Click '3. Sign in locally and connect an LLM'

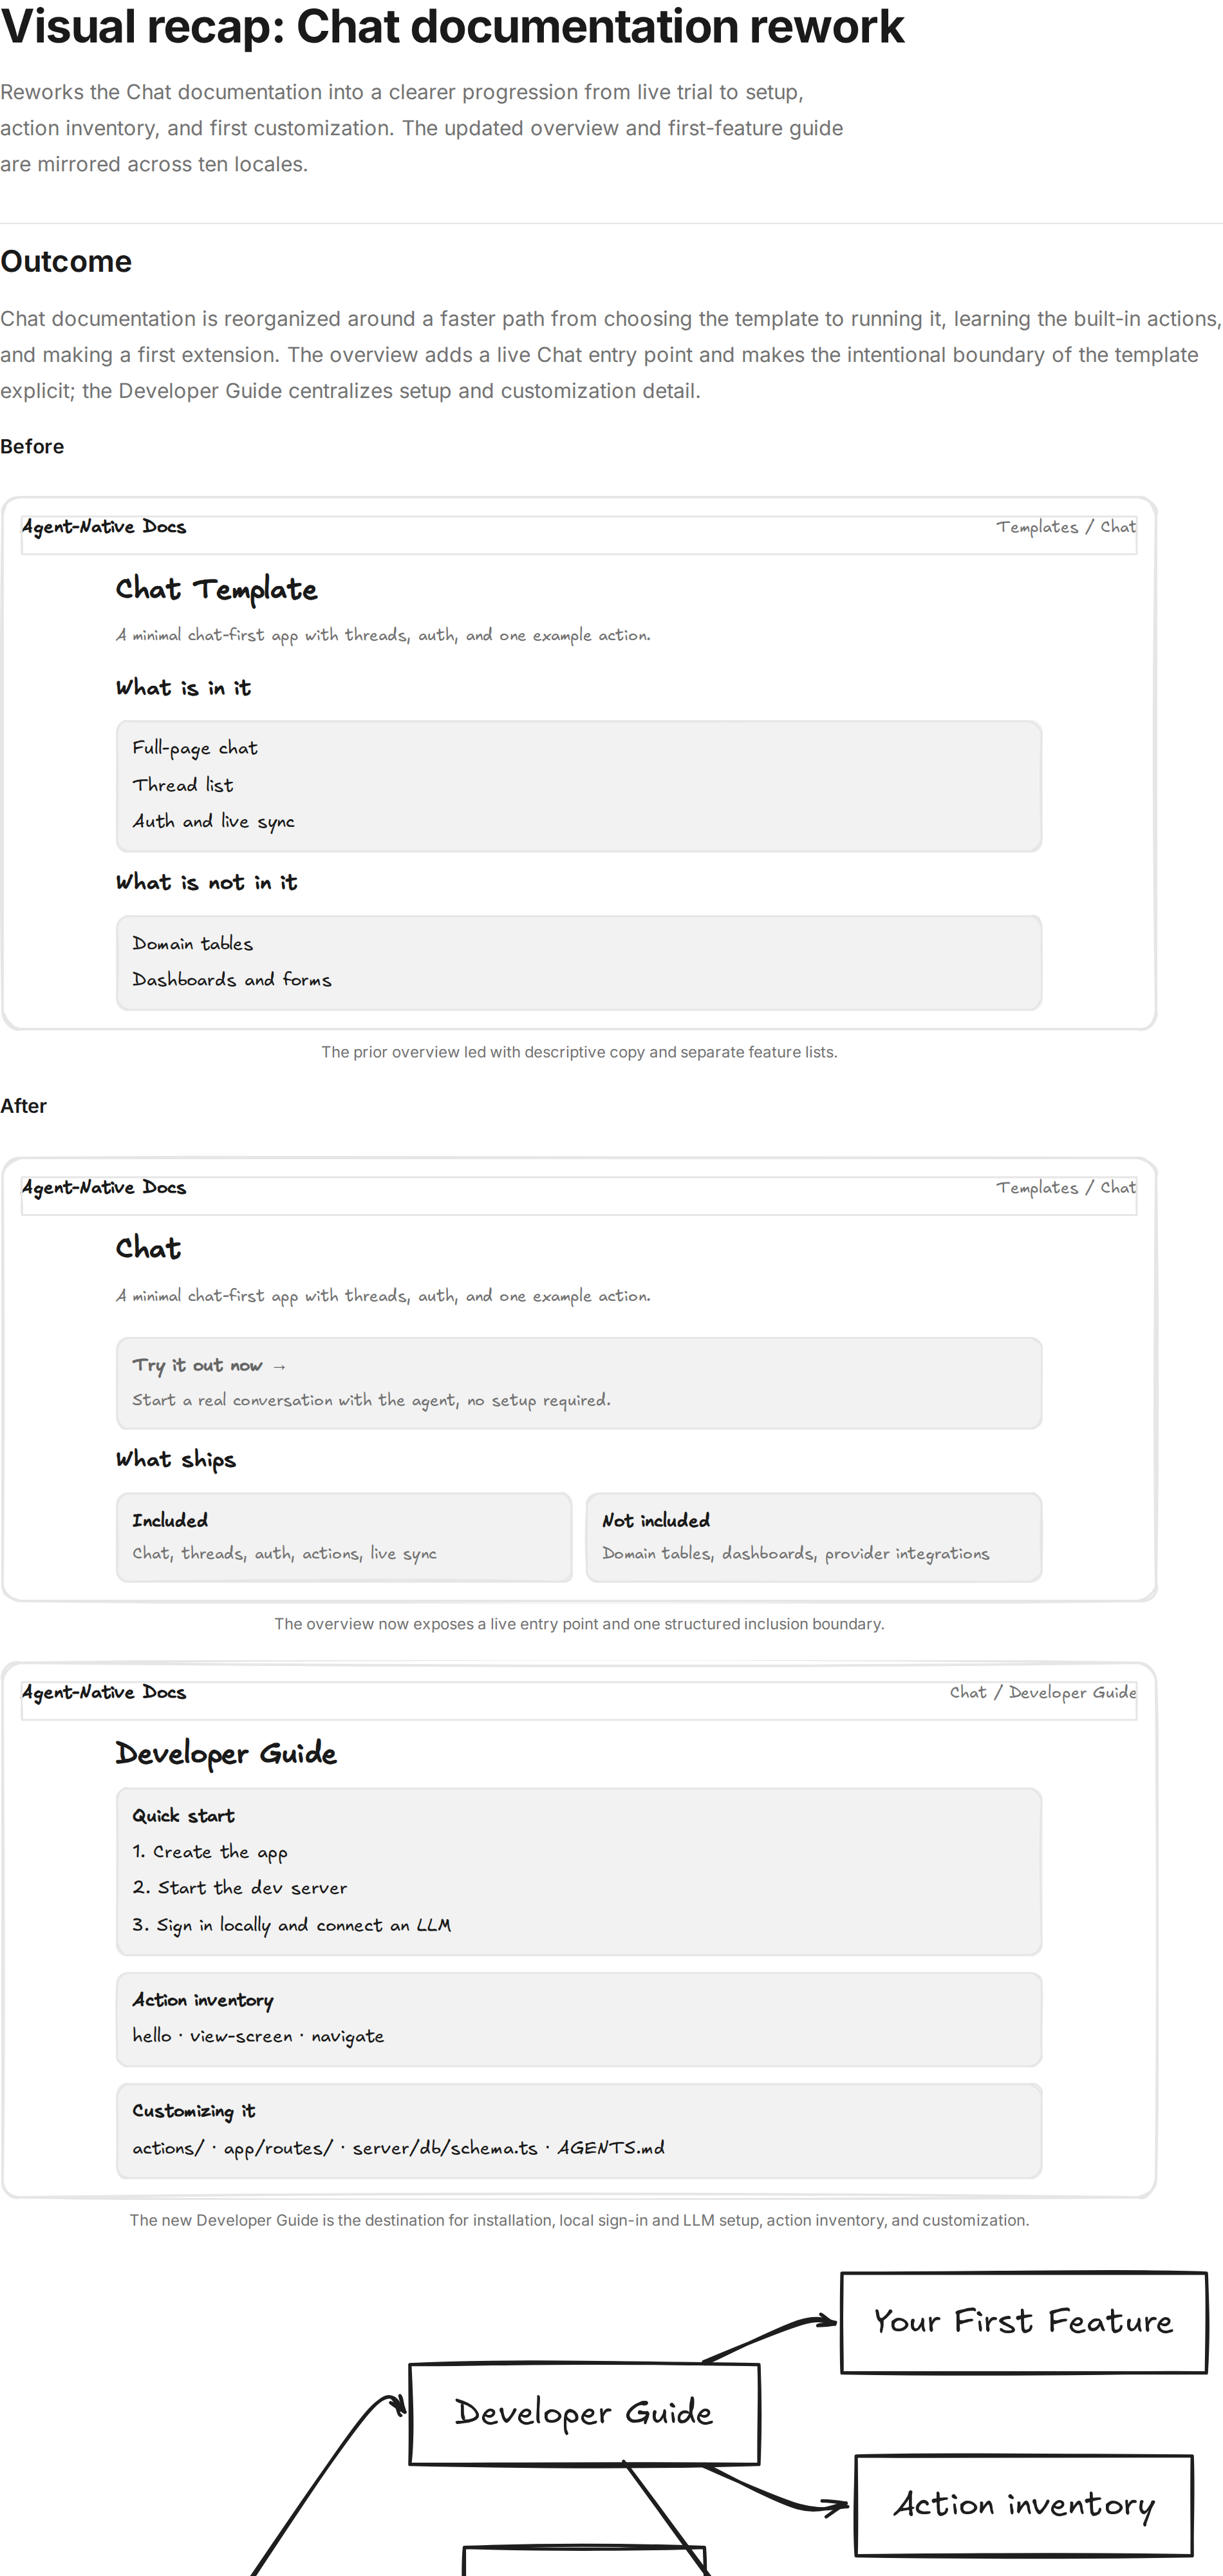[x=292, y=1925]
